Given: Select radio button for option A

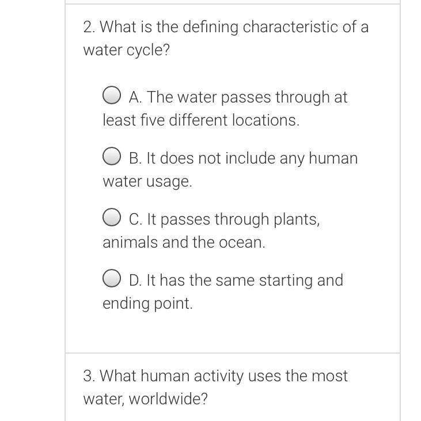Looking at the screenshot, I should [112, 96].
